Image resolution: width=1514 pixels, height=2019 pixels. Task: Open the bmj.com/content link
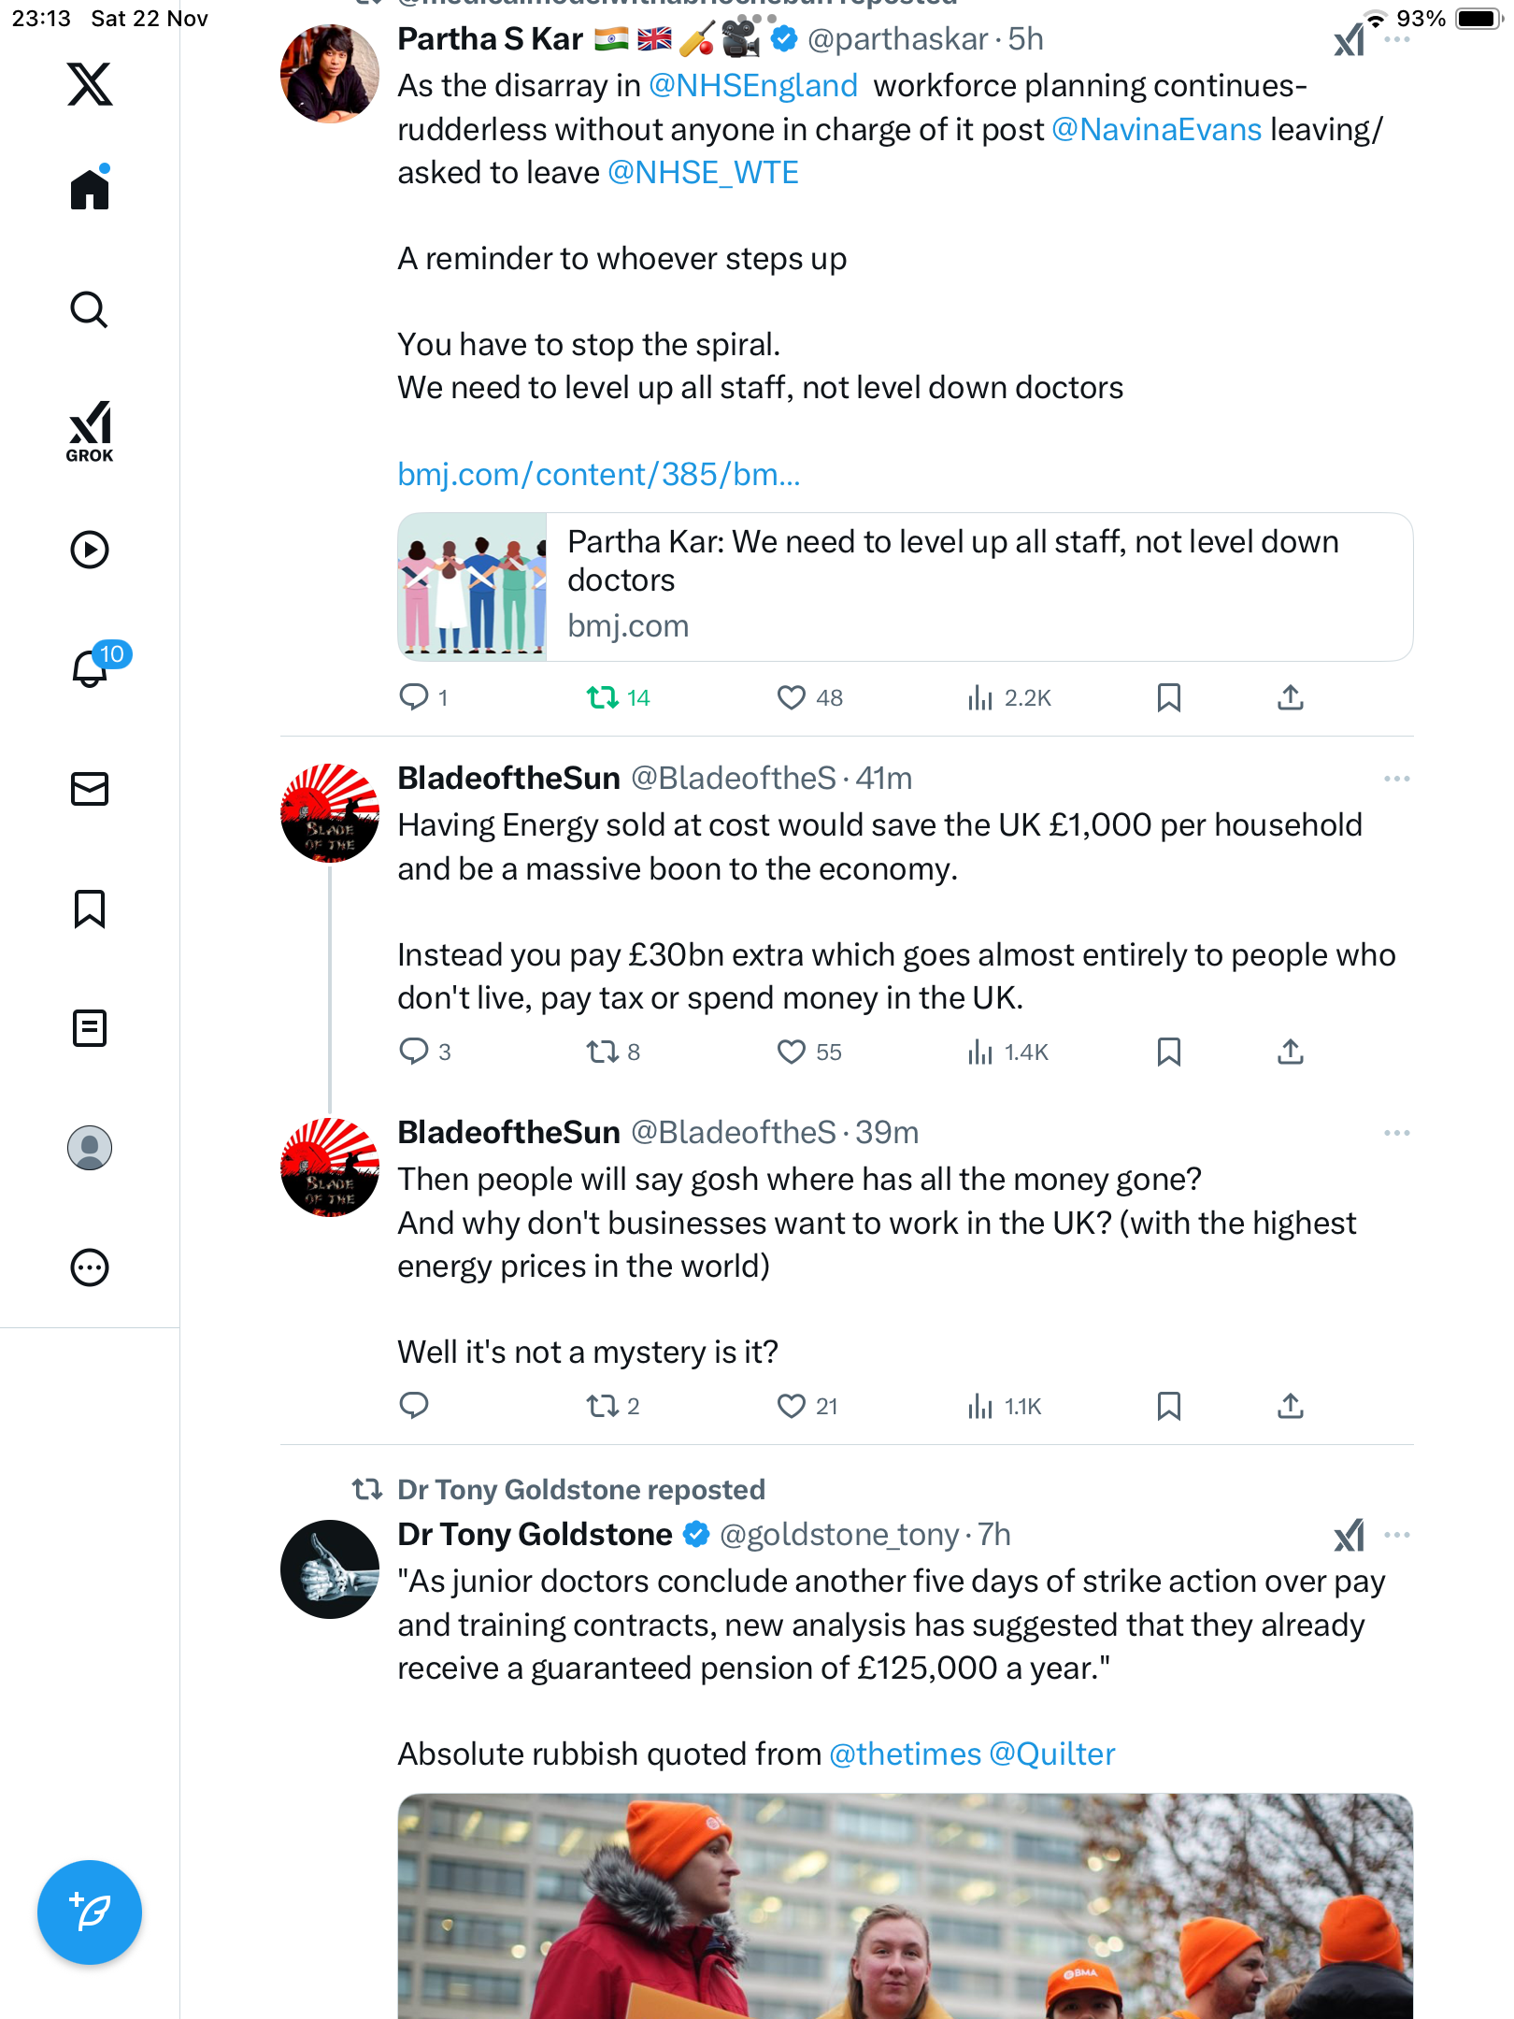click(x=598, y=475)
